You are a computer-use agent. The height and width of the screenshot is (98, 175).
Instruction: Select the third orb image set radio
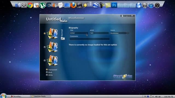[x=45, y=60]
